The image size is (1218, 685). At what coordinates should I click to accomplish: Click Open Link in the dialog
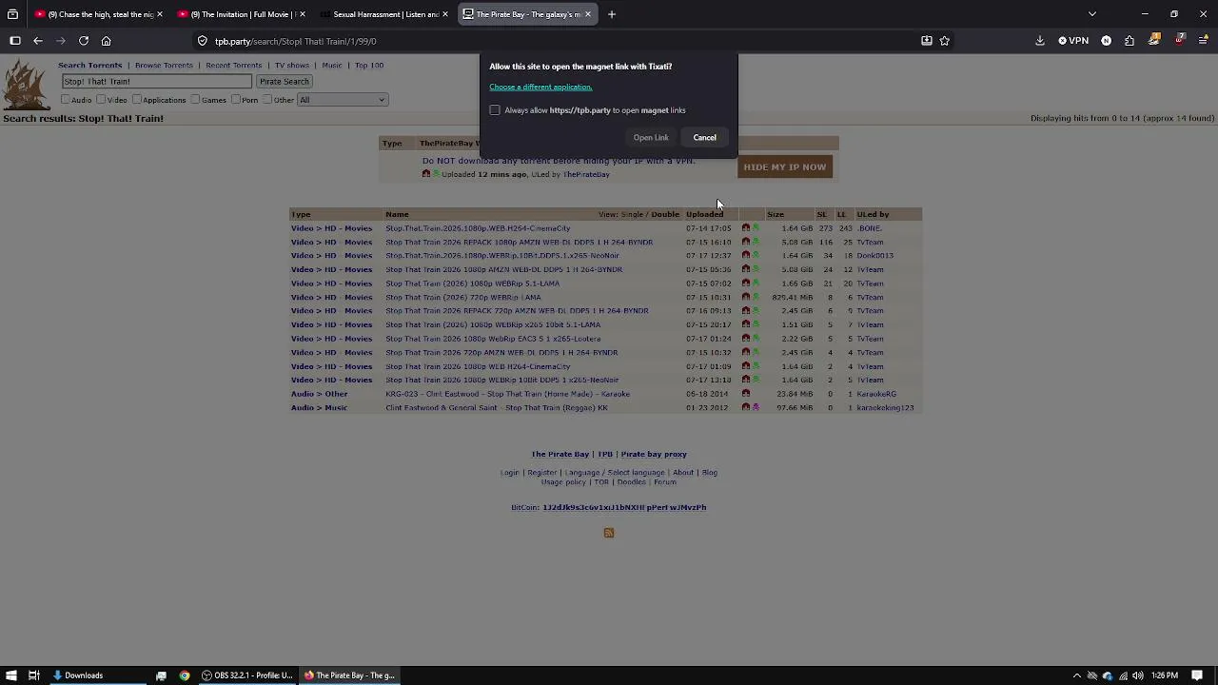(651, 138)
